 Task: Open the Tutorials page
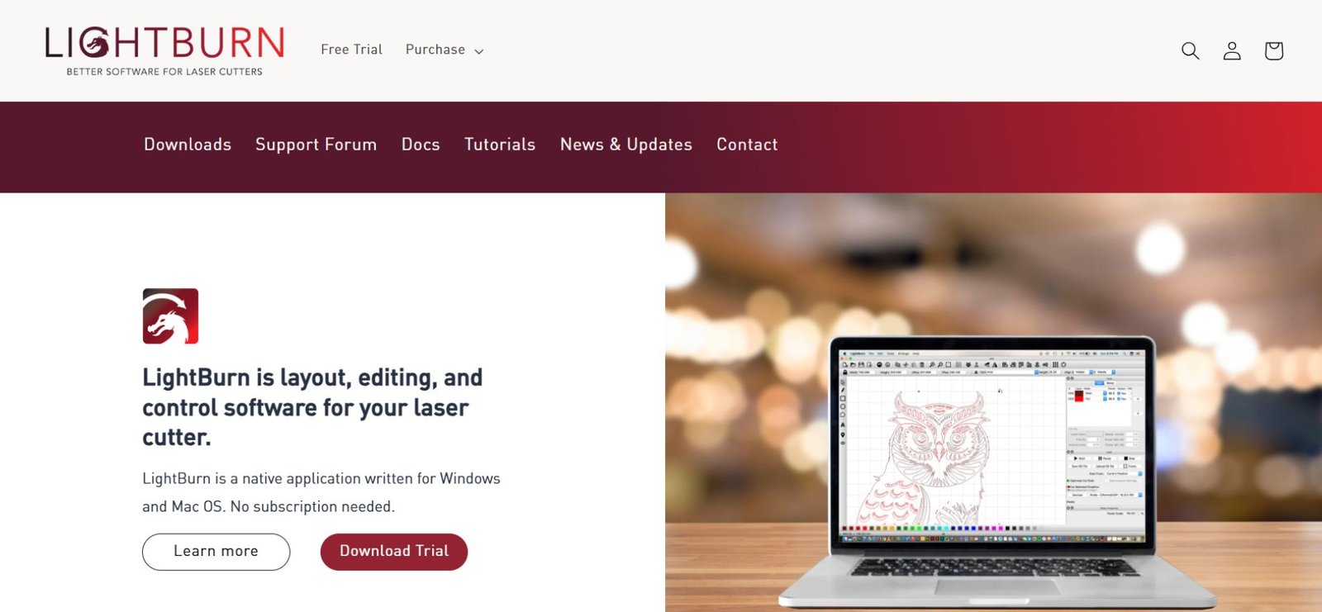pos(500,145)
